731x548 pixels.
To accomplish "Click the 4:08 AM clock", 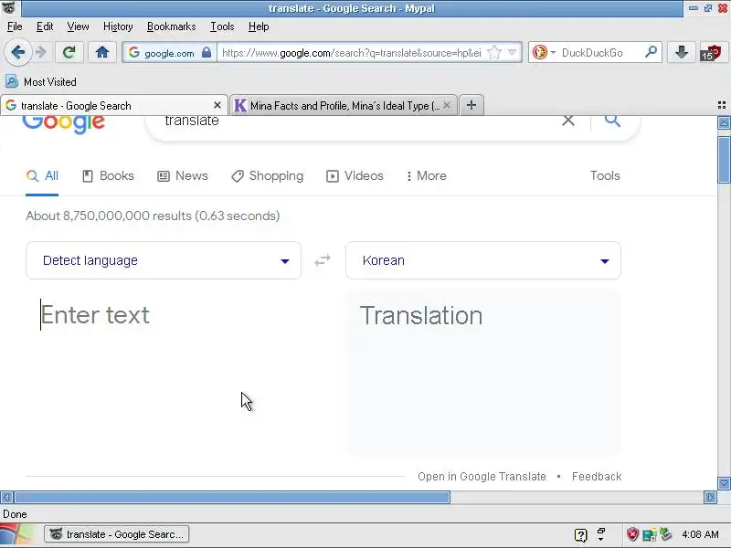I will pyautogui.click(x=700, y=534).
